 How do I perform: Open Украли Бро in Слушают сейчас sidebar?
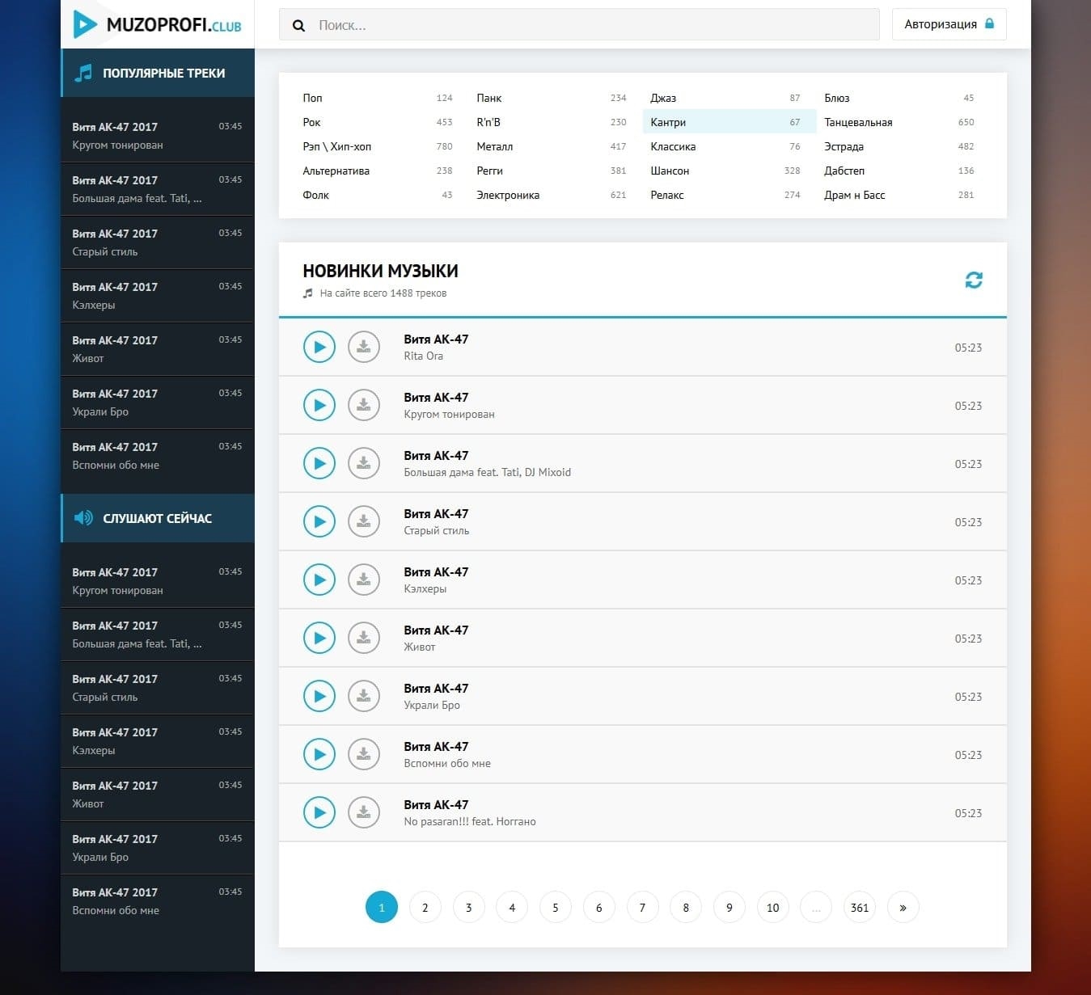coord(158,848)
